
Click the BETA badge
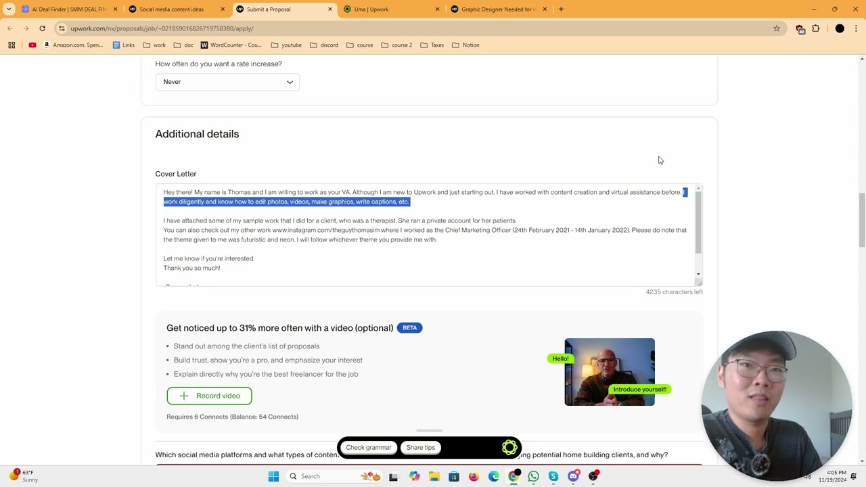[x=409, y=328]
